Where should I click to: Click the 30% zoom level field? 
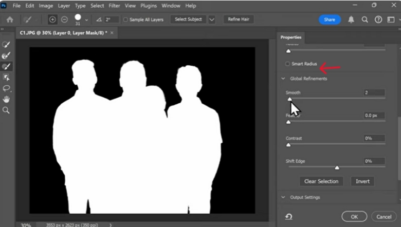coord(26,225)
